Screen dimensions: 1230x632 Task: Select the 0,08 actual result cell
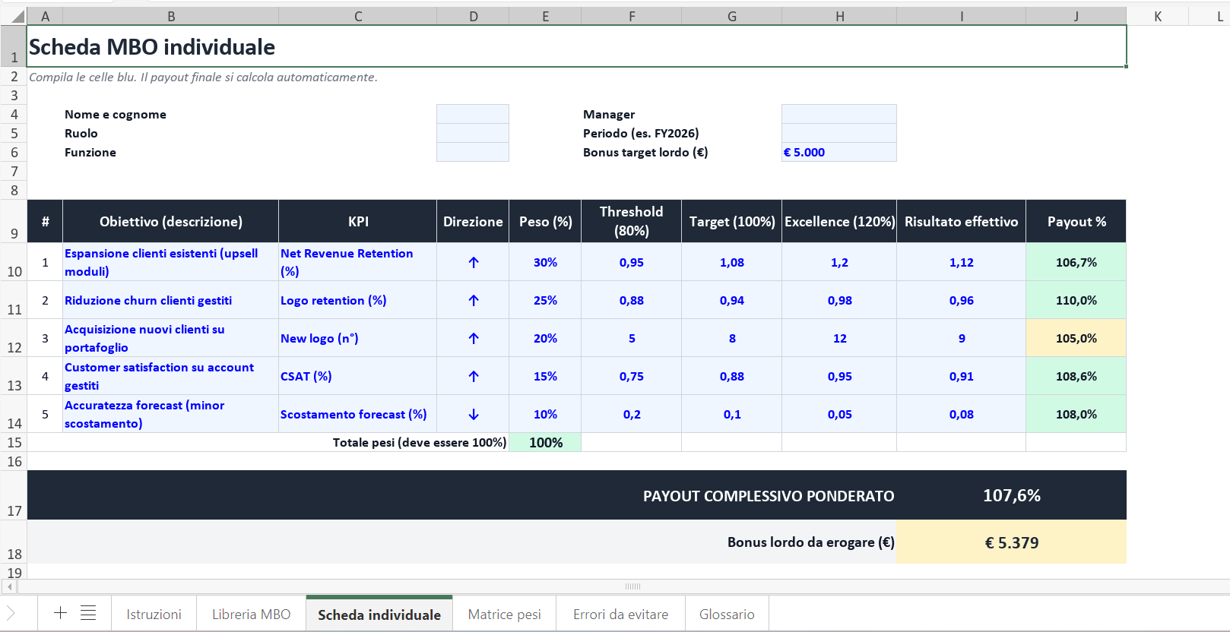[961, 414]
